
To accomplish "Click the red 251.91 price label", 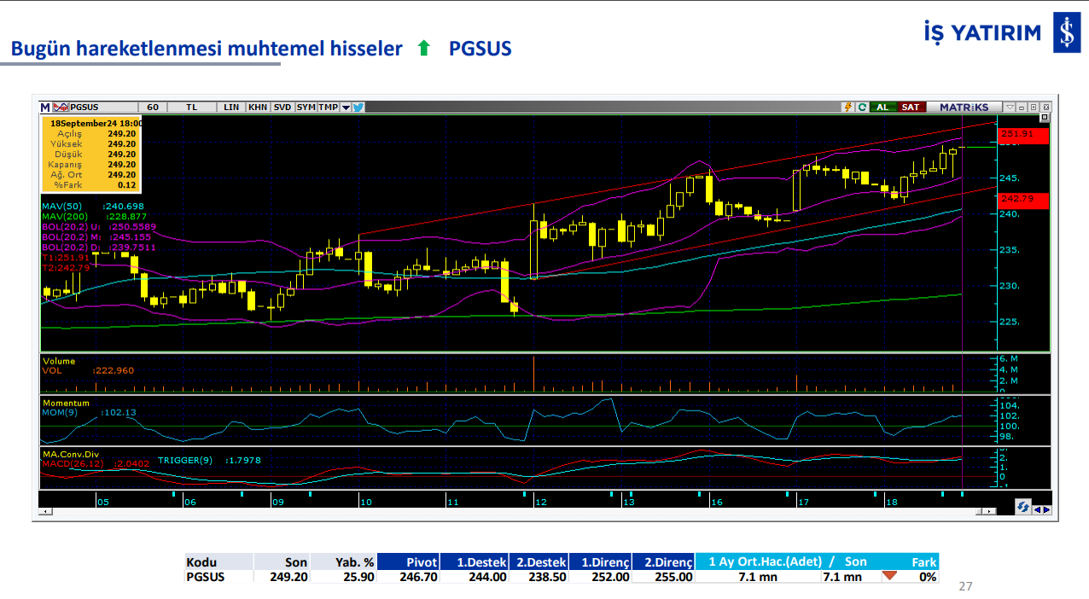I will point(1022,135).
